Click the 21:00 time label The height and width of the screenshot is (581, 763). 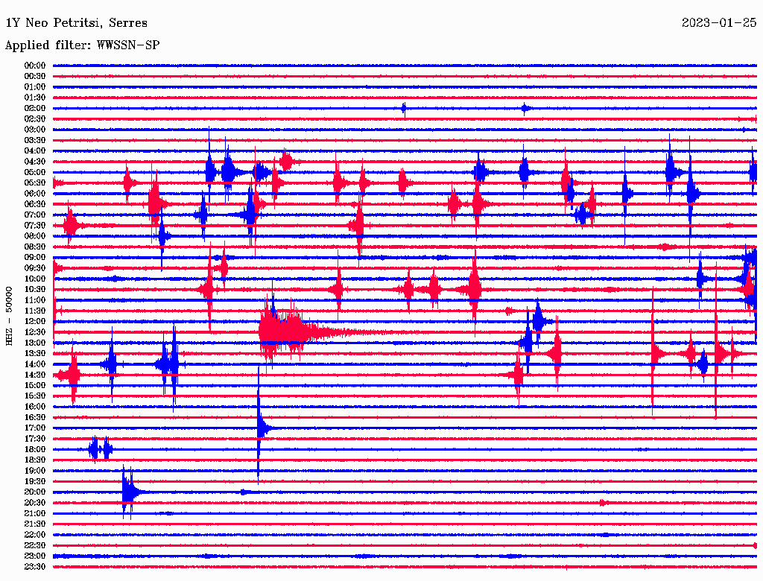(x=34, y=514)
